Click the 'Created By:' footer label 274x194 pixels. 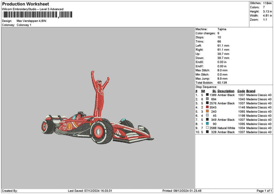[10, 191]
